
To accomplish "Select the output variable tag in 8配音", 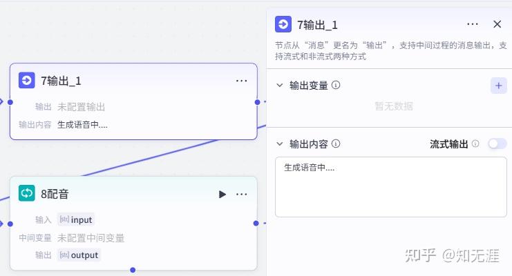I will point(79,255).
